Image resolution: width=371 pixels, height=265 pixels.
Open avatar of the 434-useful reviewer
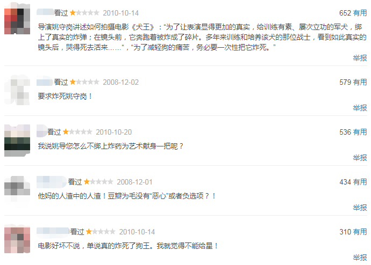(x=17, y=189)
